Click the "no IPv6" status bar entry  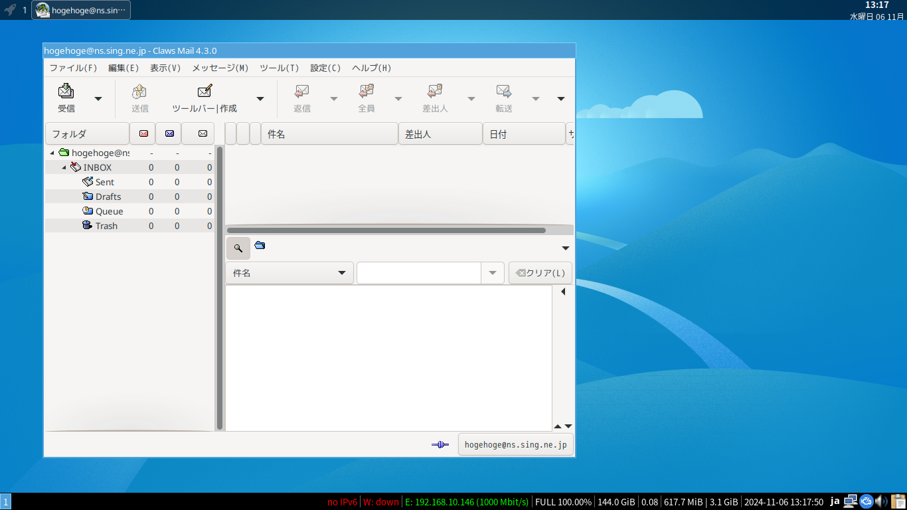342,502
